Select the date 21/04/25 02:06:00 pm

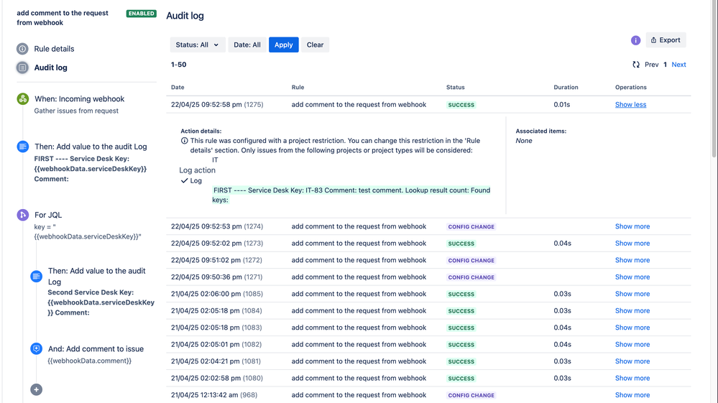point(206,294)
